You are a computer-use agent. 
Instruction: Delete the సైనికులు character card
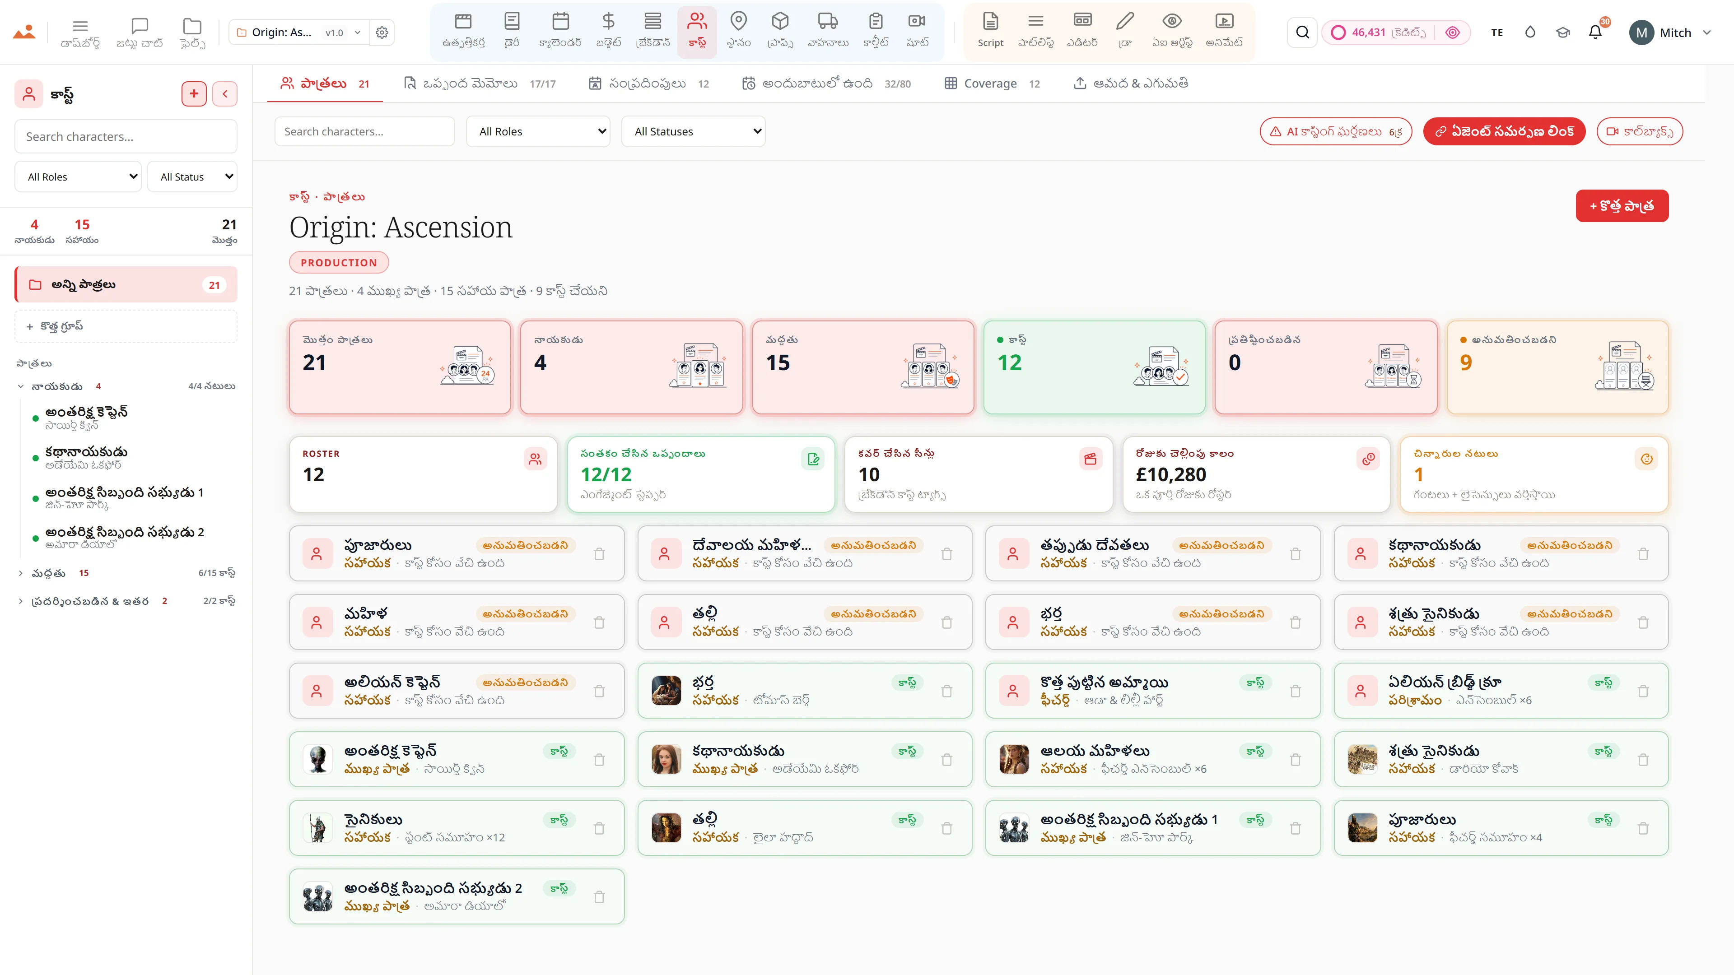pyautogui.click(x=599, y=828)
